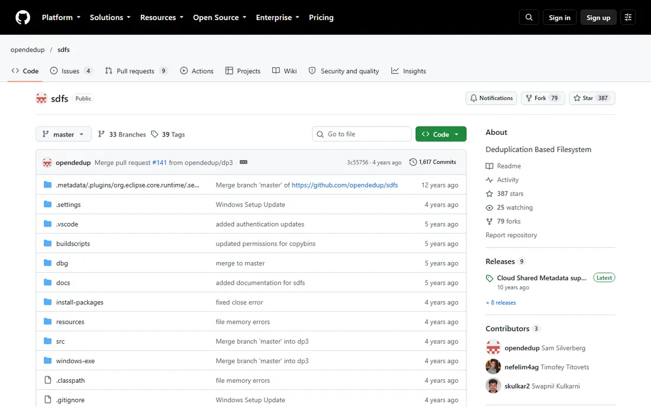Click the opendedup avatar beside the sdfs title

[41, 98]
